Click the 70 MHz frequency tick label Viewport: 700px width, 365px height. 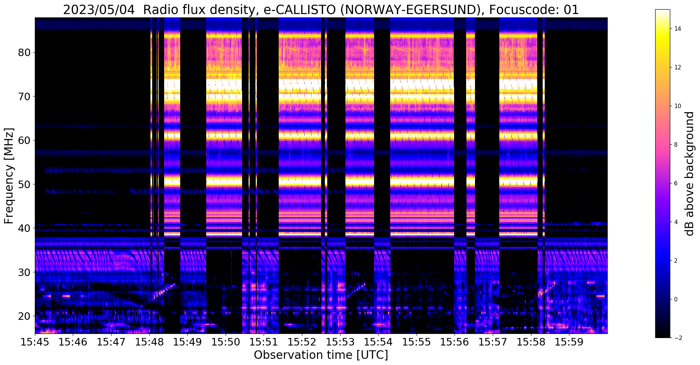tap(24, 96)
